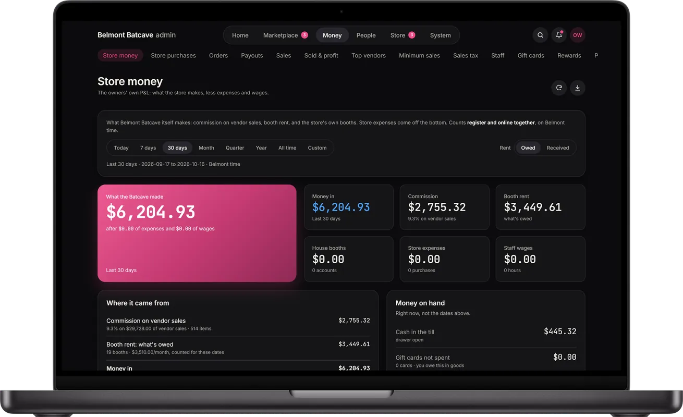Switch to the Gift cards tab

(531, 55)
